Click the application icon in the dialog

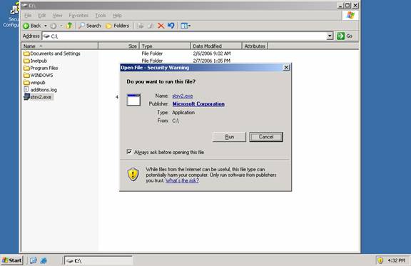tap(133, 100)
